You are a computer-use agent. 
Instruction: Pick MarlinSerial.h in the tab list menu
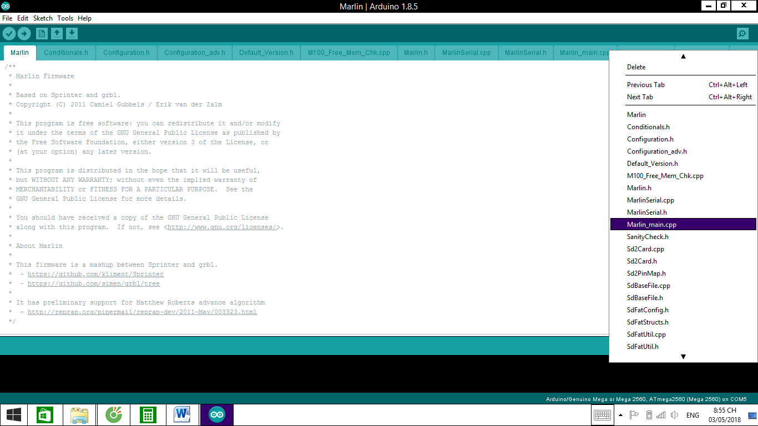[x=683, y=212]
